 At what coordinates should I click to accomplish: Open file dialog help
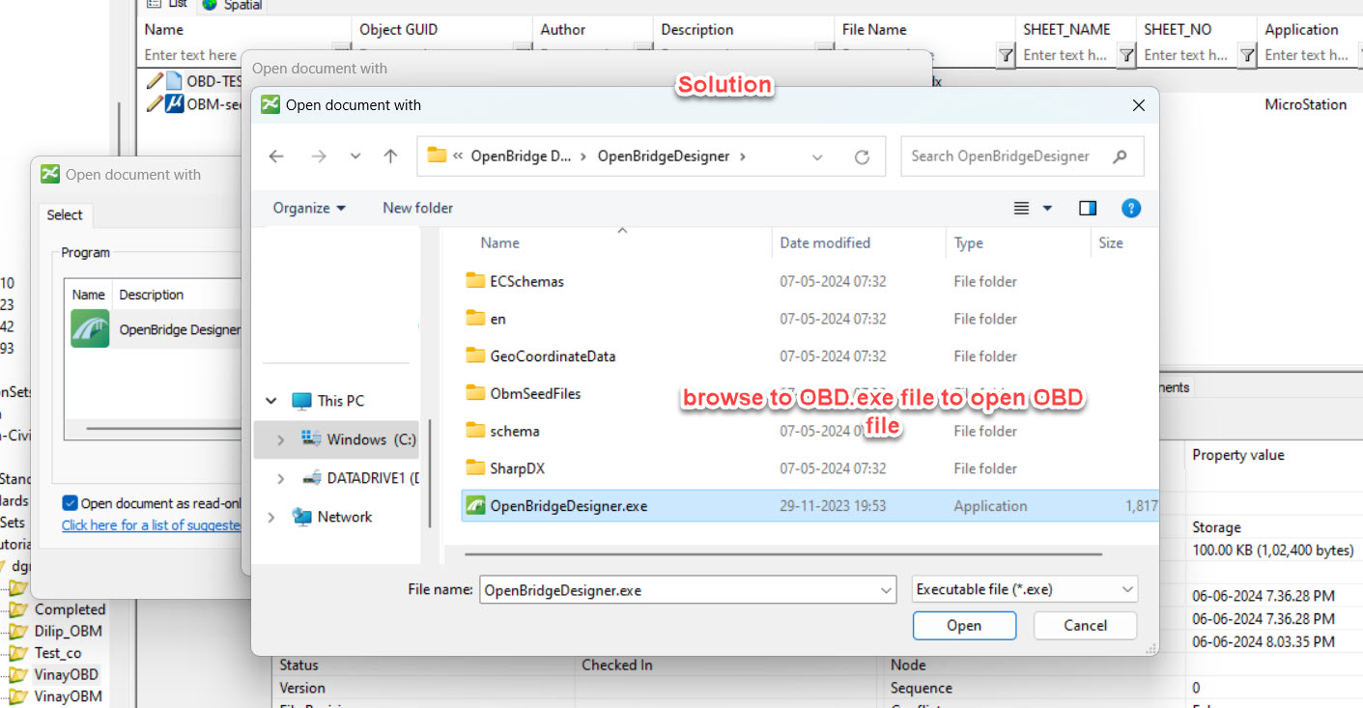click(x=1131, y=208)
